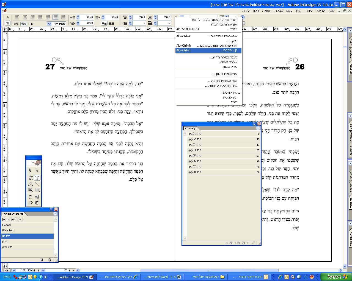Pick the Line tool in the toolbox
Viewport: 352px width, 281px height.
37,184
